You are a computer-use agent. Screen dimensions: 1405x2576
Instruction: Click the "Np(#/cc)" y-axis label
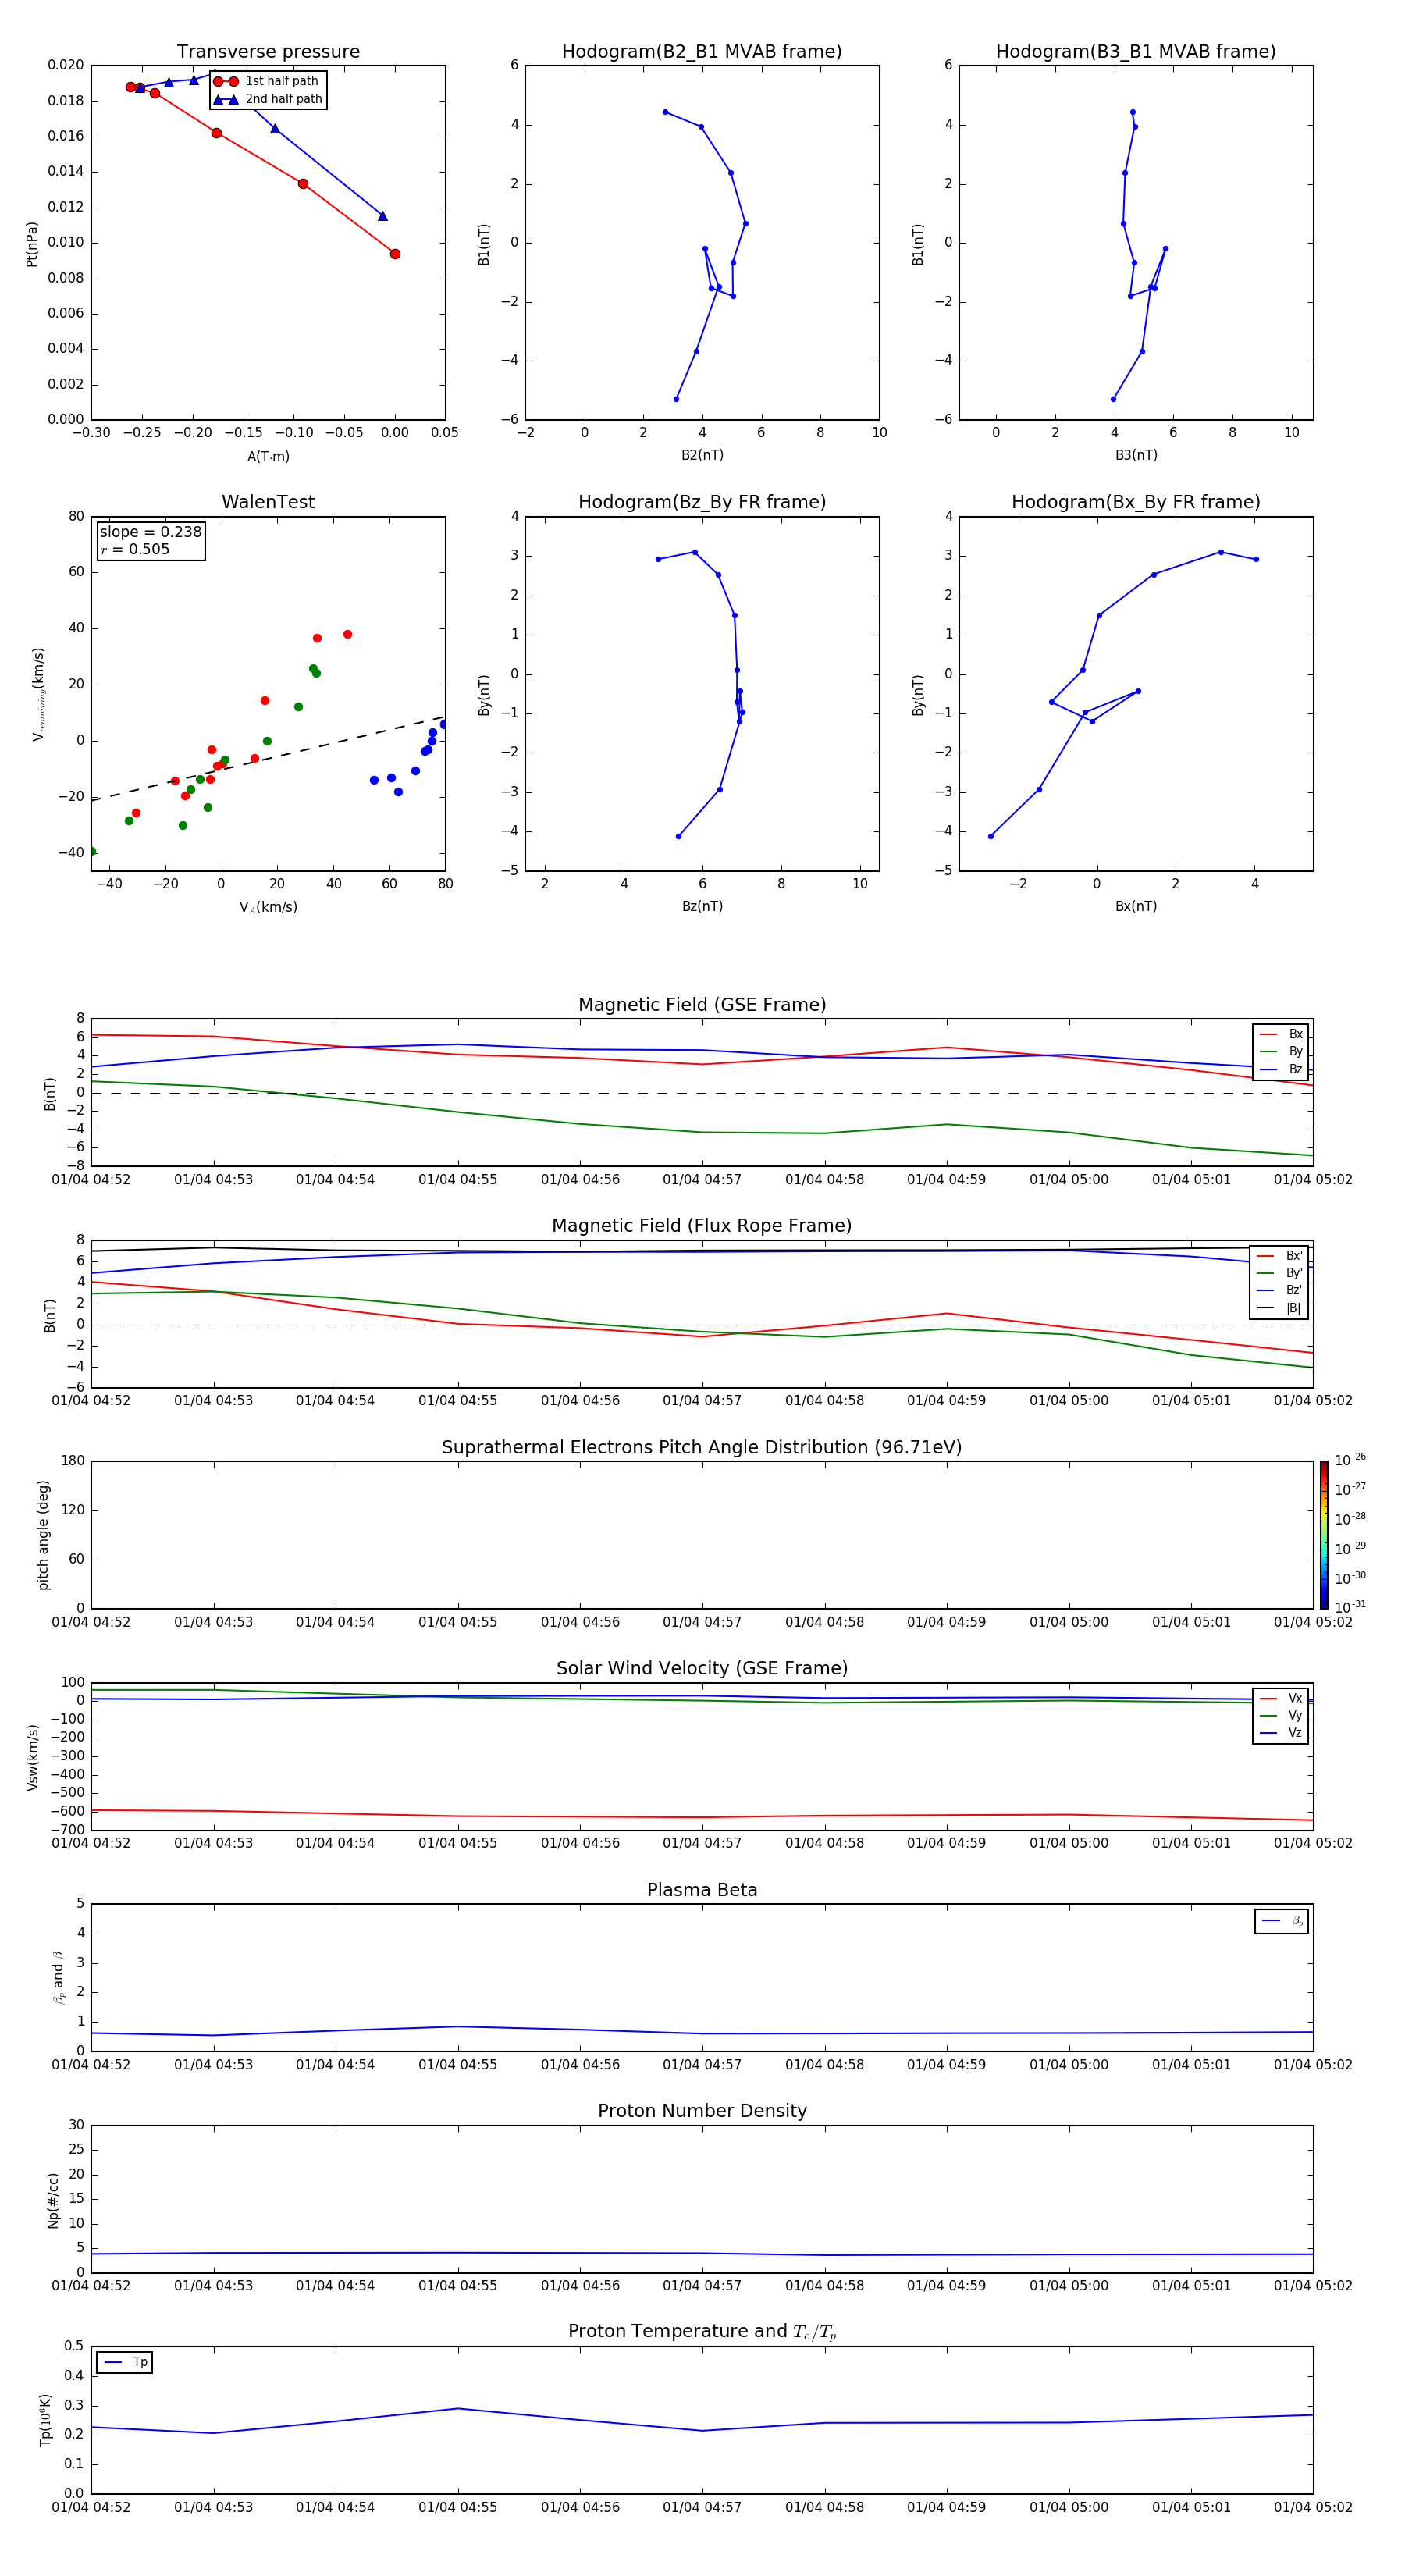(53, 2200)
